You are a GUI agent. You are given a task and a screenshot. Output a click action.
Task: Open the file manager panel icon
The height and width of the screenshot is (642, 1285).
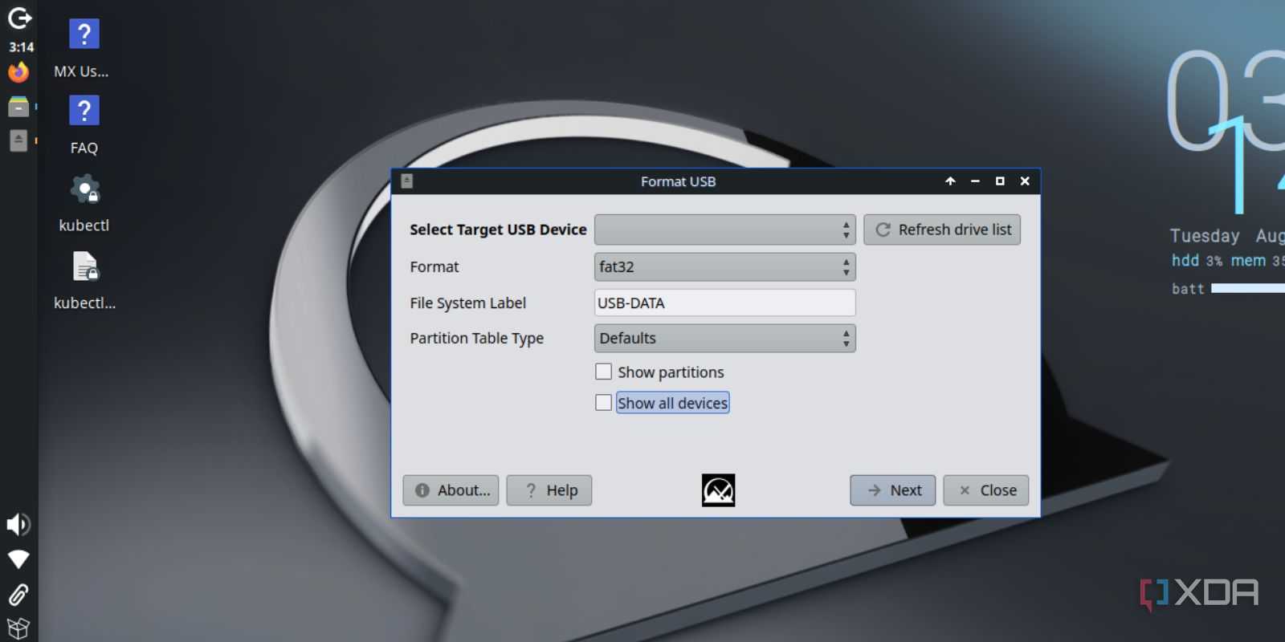[18, 107]
